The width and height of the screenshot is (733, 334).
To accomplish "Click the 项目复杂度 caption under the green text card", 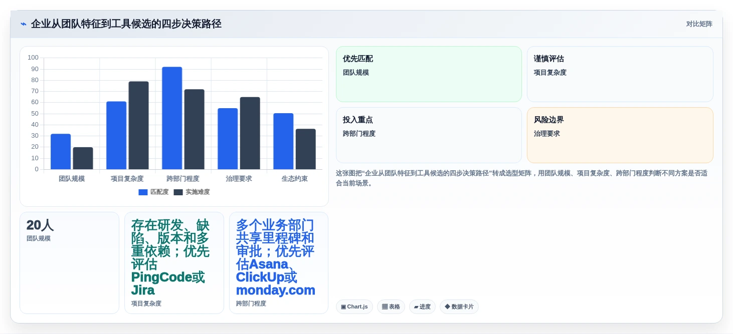I will coord(146,303).
